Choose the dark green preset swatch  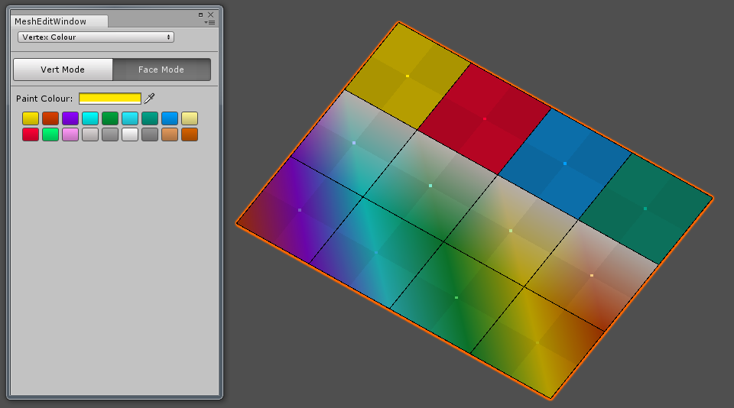tap(110, 118)
